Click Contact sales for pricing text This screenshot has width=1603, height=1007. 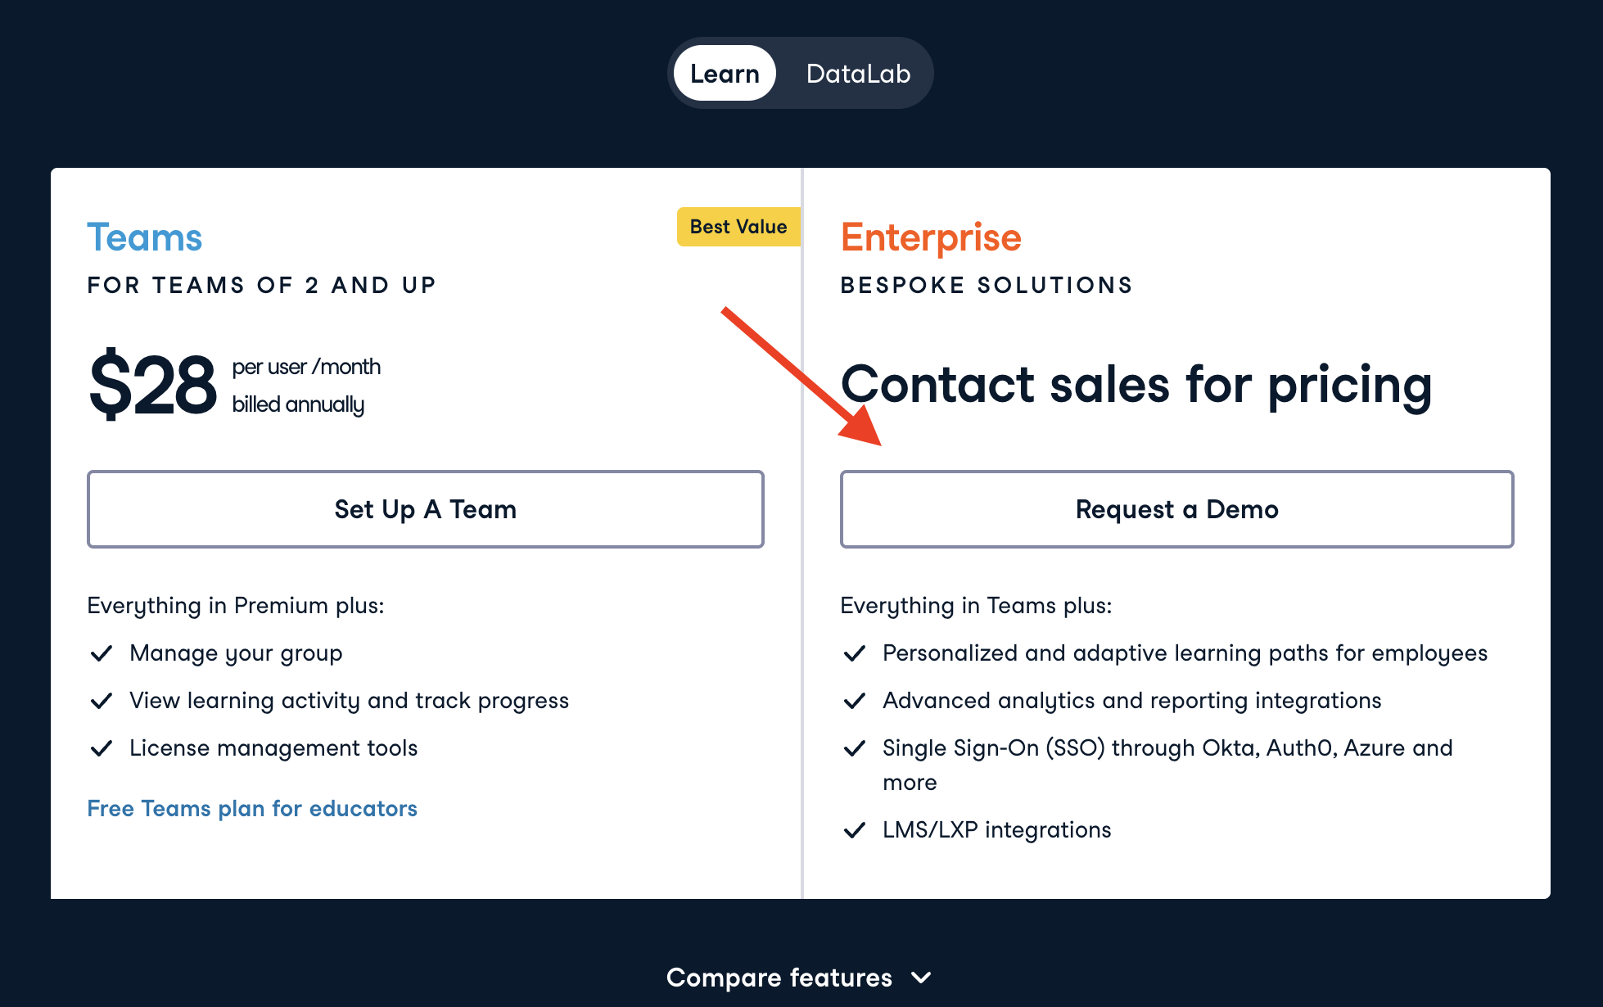tap(1136, 385)
